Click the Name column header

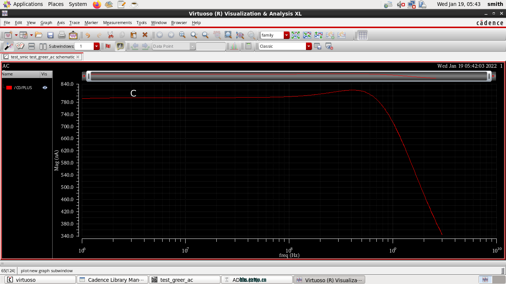[21, 74]
